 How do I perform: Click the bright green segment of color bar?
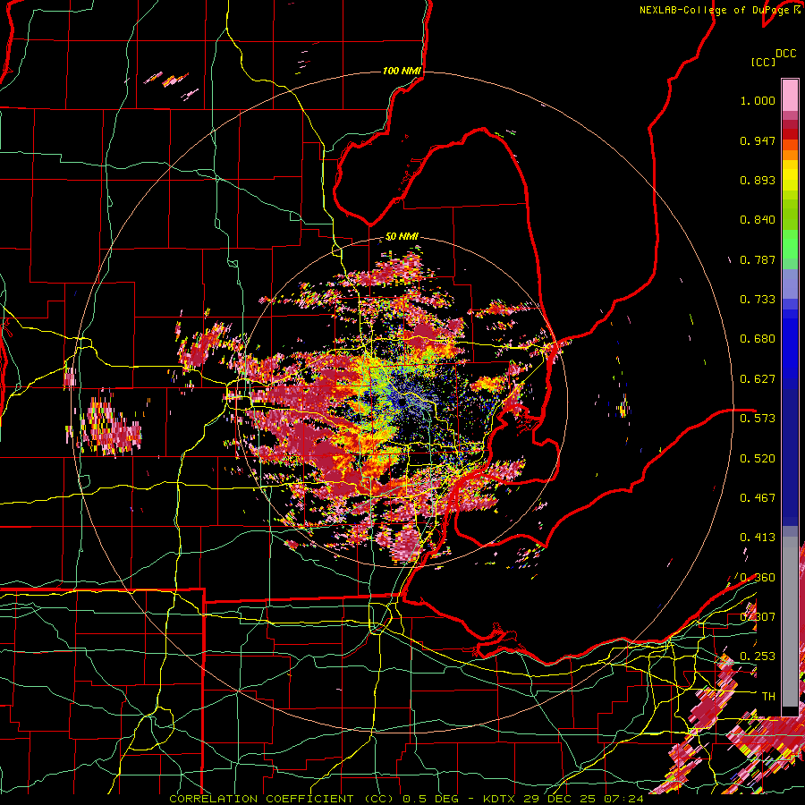click(x=790, y=244)
